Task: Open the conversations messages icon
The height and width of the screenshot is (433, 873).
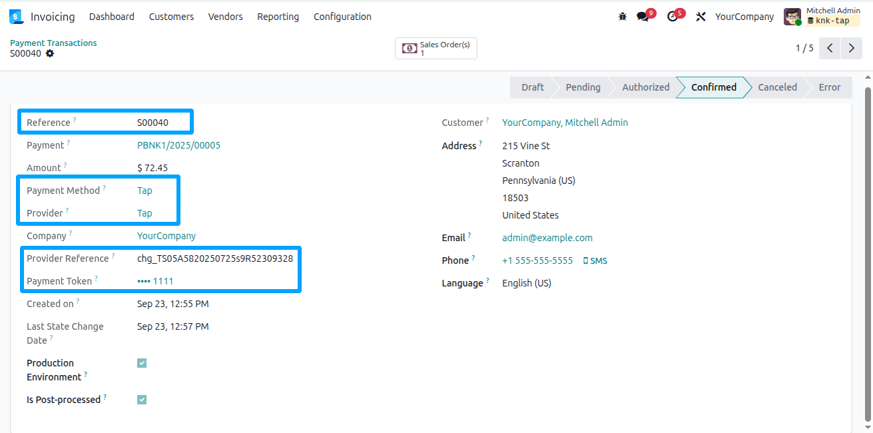Action: [x=641, y=16]
